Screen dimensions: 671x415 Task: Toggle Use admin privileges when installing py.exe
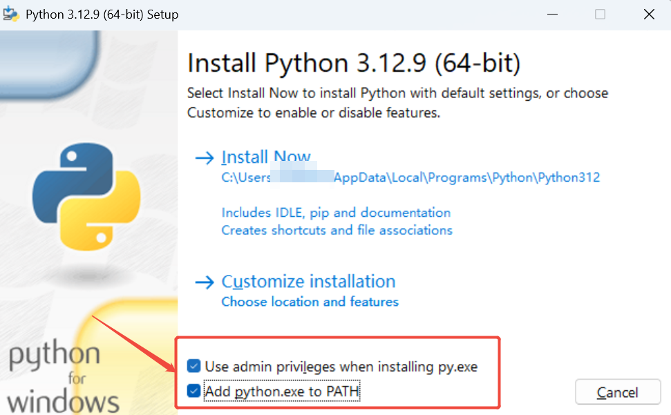tap(194, 366)
